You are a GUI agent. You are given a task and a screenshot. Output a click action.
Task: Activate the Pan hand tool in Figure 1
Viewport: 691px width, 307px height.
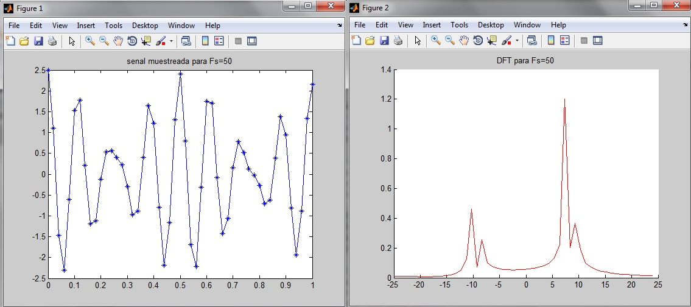pos(118,41)
